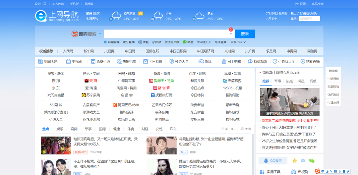Open the 12306 · 机票 link
Image resolution: width=358 pixels, height=175 pixels.
233,88
